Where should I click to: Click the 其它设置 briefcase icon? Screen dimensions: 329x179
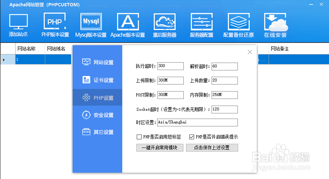pyautogui.click(x=86, y=132)
